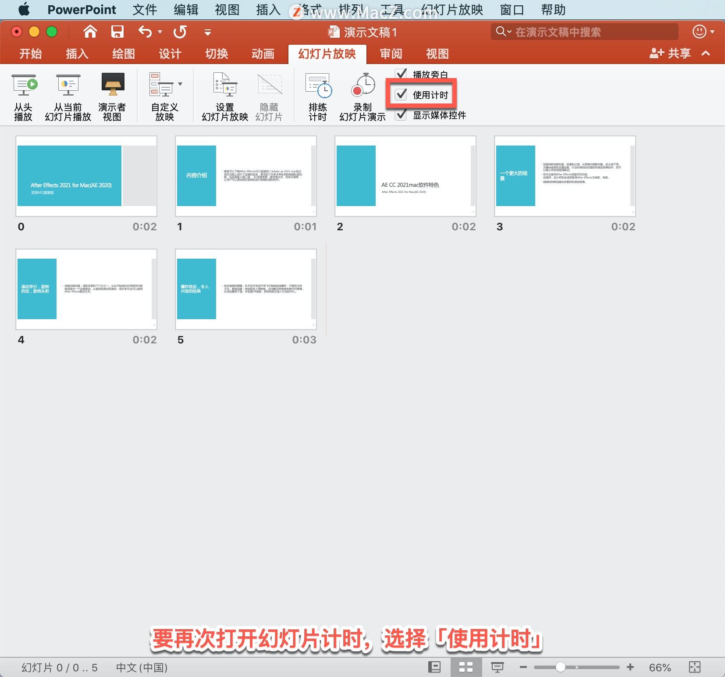Click the zoom slider handle

pos(560,667)
